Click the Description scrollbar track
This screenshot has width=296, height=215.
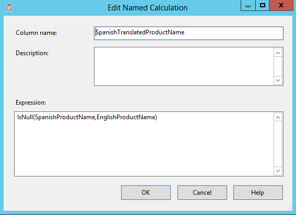(278, 67)
